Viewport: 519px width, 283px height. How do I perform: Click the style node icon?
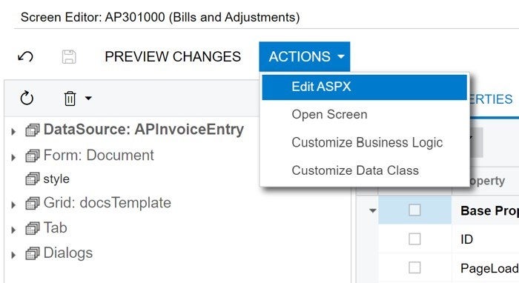point(32,179)
